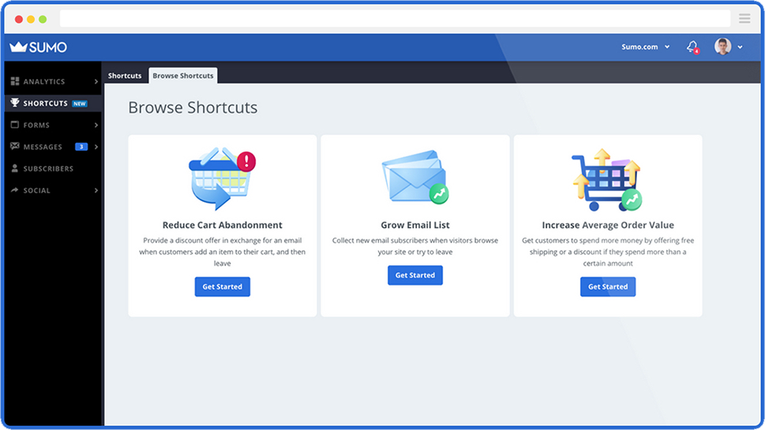
Task: Click the browser address bar
Action: [x=396, y=19]
